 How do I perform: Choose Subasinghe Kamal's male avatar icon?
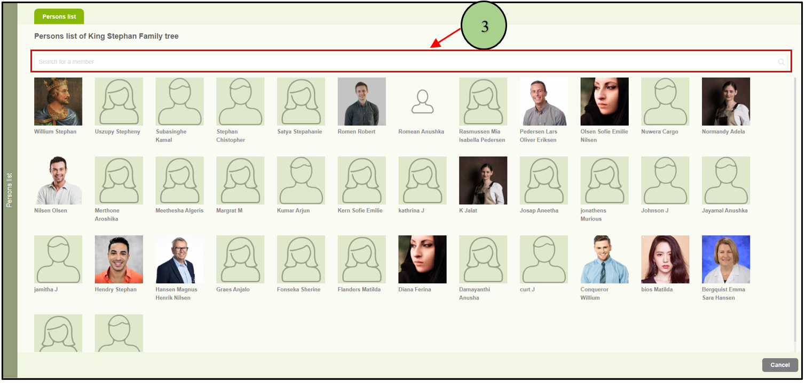(x=179, y=102)
